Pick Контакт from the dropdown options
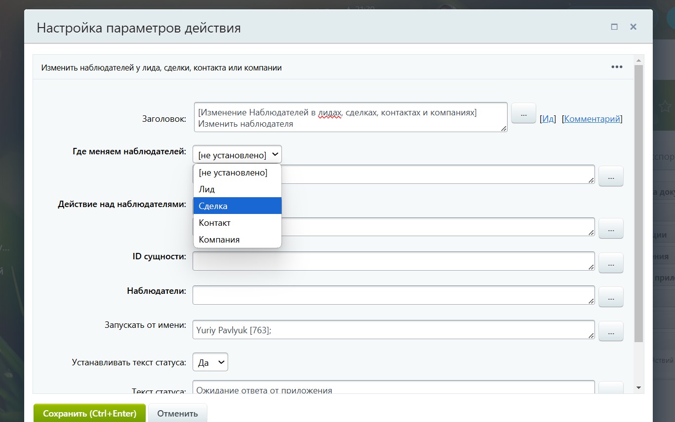This screenshot has height=422, width=675. pyautogui.click(x=214, y=223)
